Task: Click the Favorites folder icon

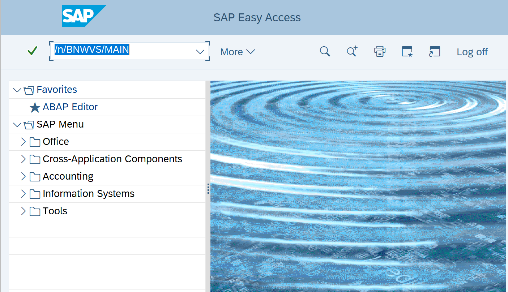Action: point(29,89)
